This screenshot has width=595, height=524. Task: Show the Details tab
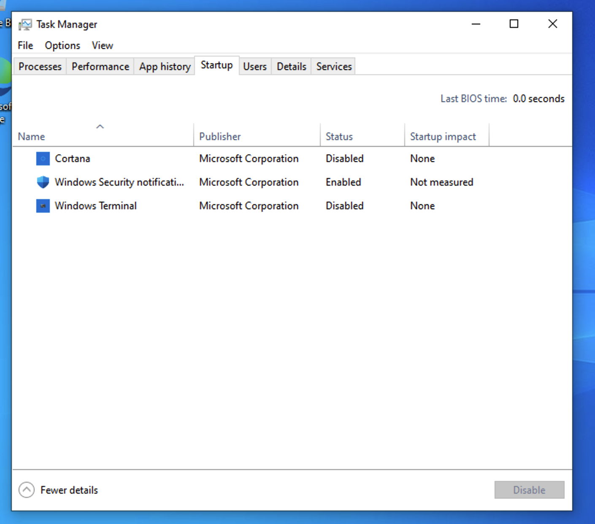point(292,67)
